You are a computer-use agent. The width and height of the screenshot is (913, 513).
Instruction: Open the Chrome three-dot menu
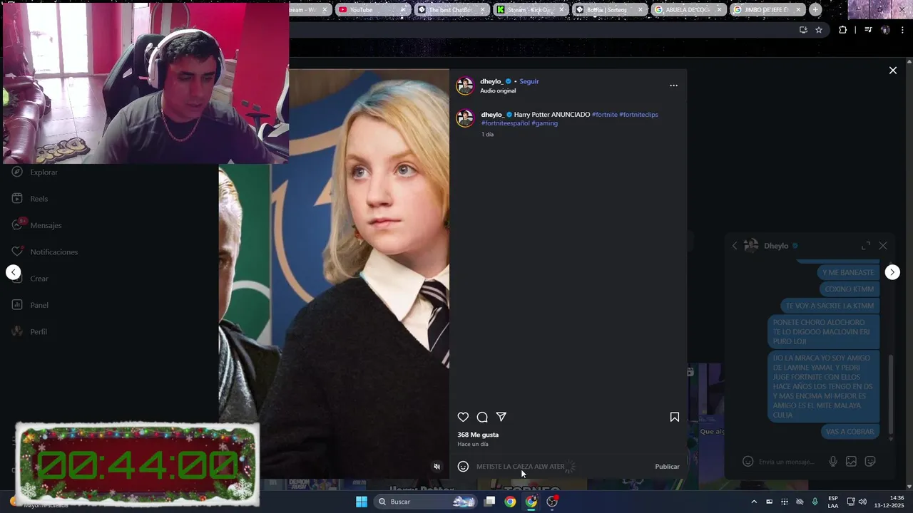[x=903, y=30]
